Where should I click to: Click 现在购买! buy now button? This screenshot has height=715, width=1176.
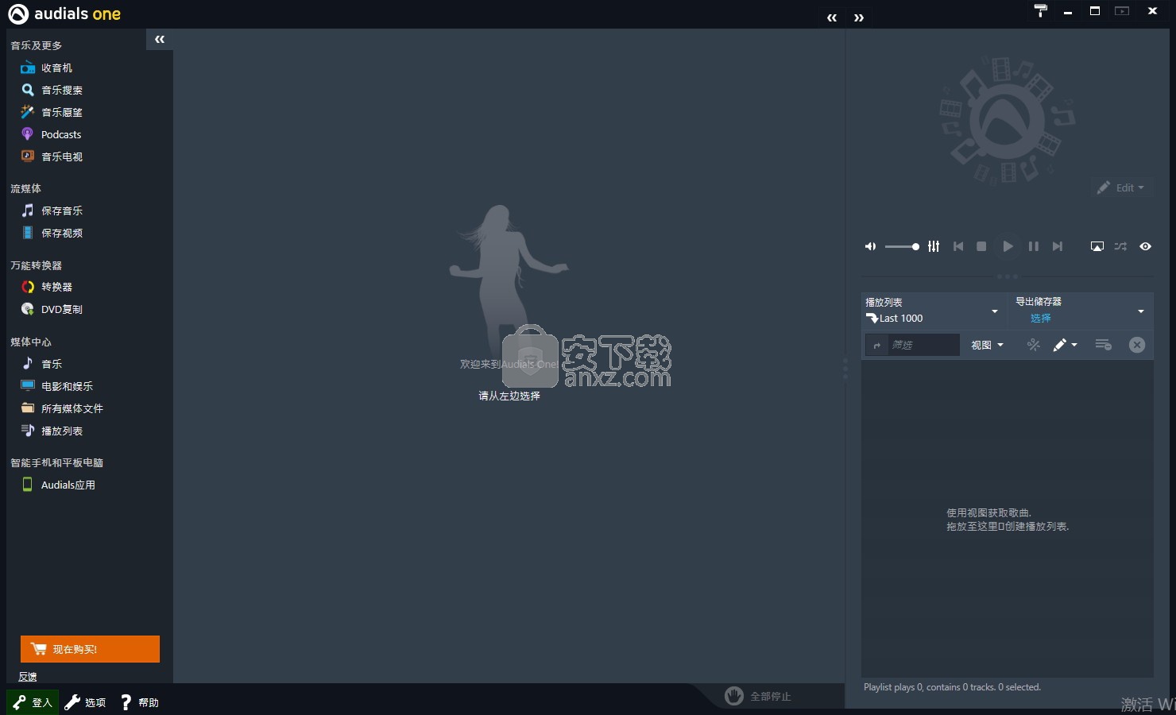90,649
